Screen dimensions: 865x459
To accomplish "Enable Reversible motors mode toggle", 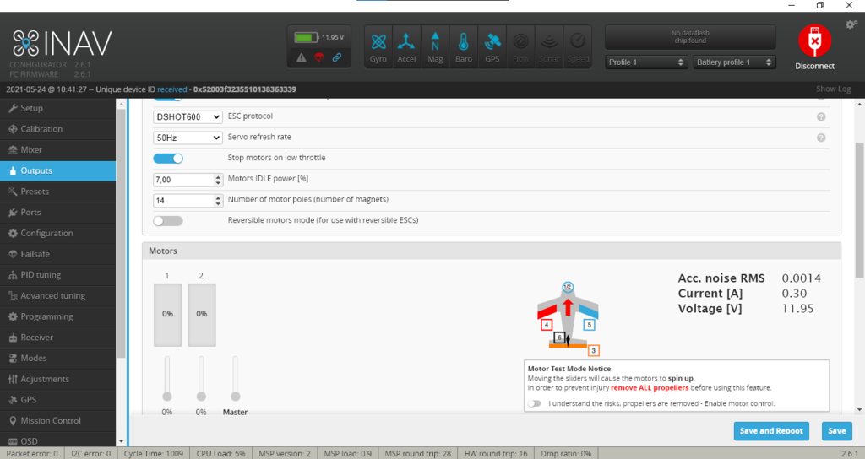I will point(168,220).
